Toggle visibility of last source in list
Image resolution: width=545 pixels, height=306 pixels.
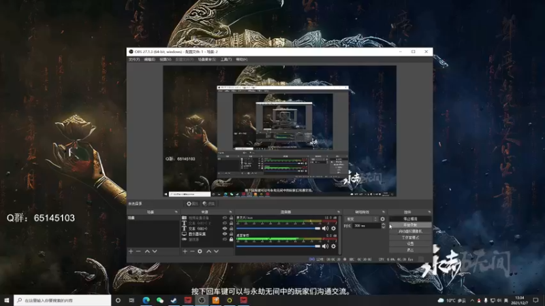(x=225, y=239)
